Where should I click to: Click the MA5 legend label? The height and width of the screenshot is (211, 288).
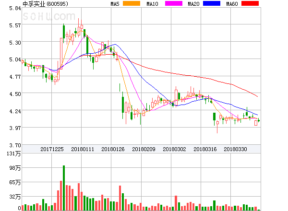click(x=115, y=4)
